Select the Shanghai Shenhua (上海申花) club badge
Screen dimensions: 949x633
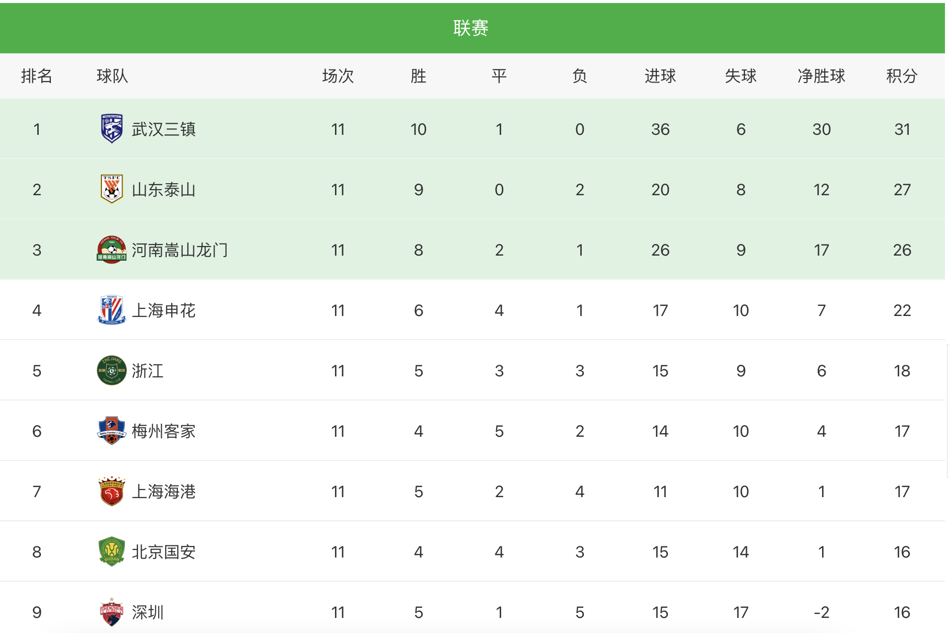coord(111,310)
